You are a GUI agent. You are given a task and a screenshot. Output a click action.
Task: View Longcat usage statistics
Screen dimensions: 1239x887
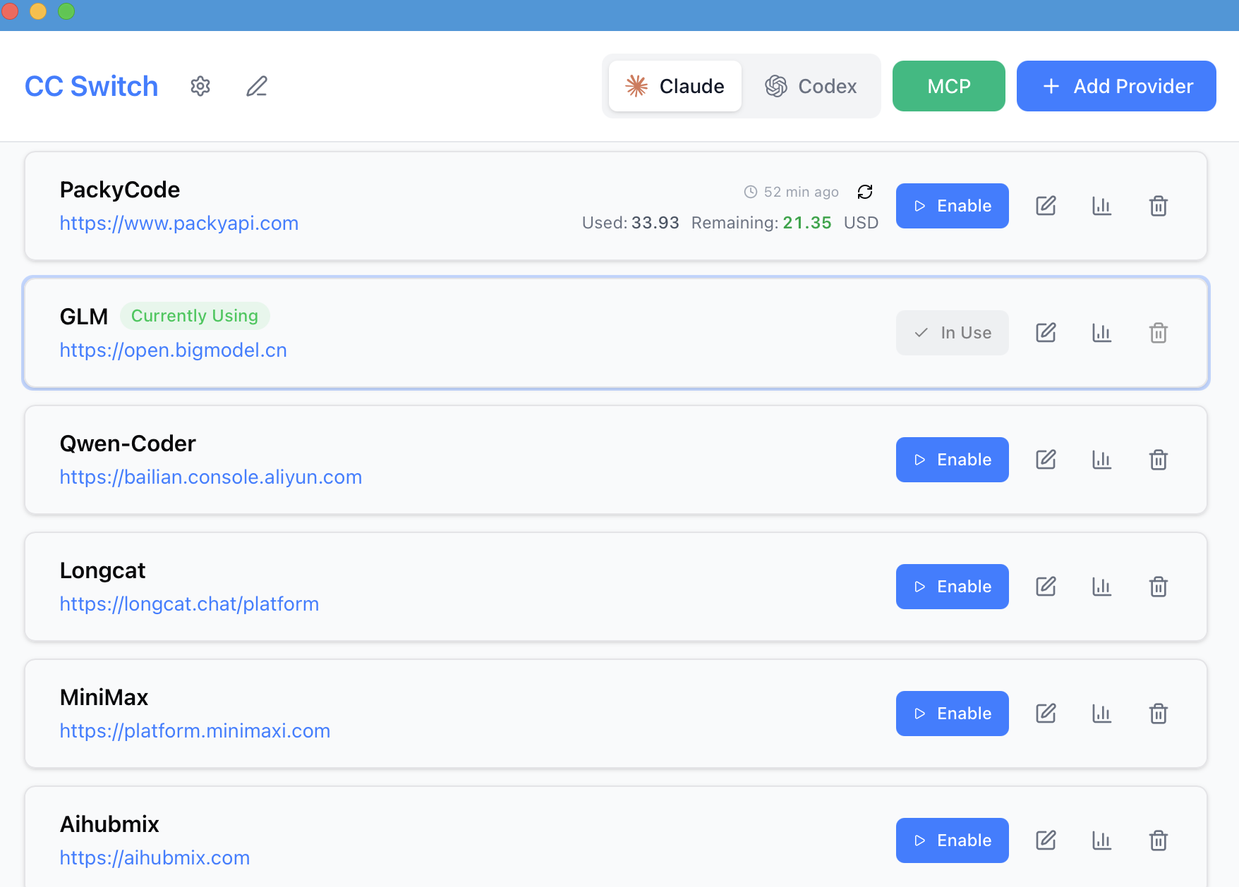1101,586
